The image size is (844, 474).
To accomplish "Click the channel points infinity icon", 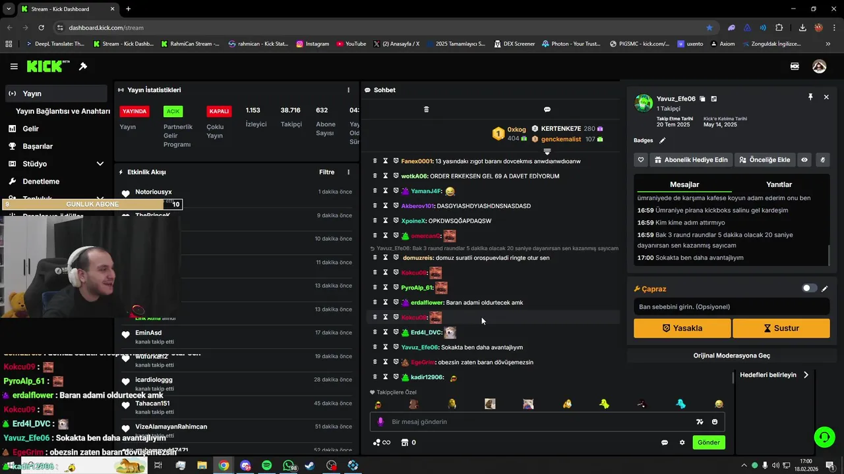I will [382, 442].
